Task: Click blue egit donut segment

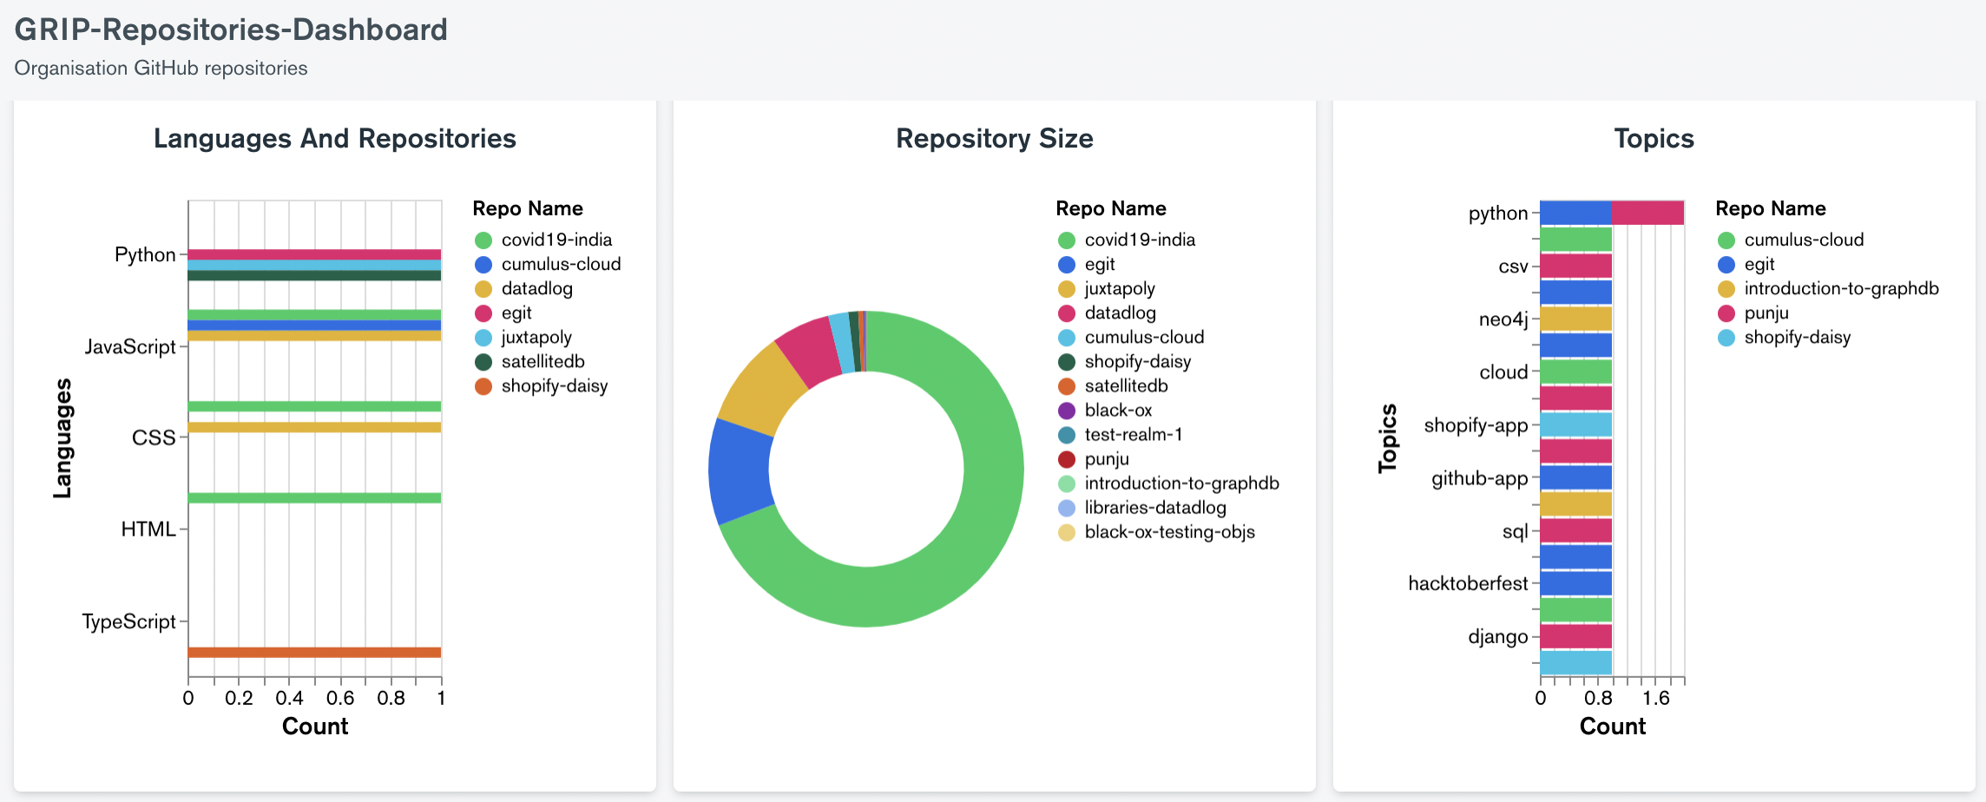Action: 740,470
